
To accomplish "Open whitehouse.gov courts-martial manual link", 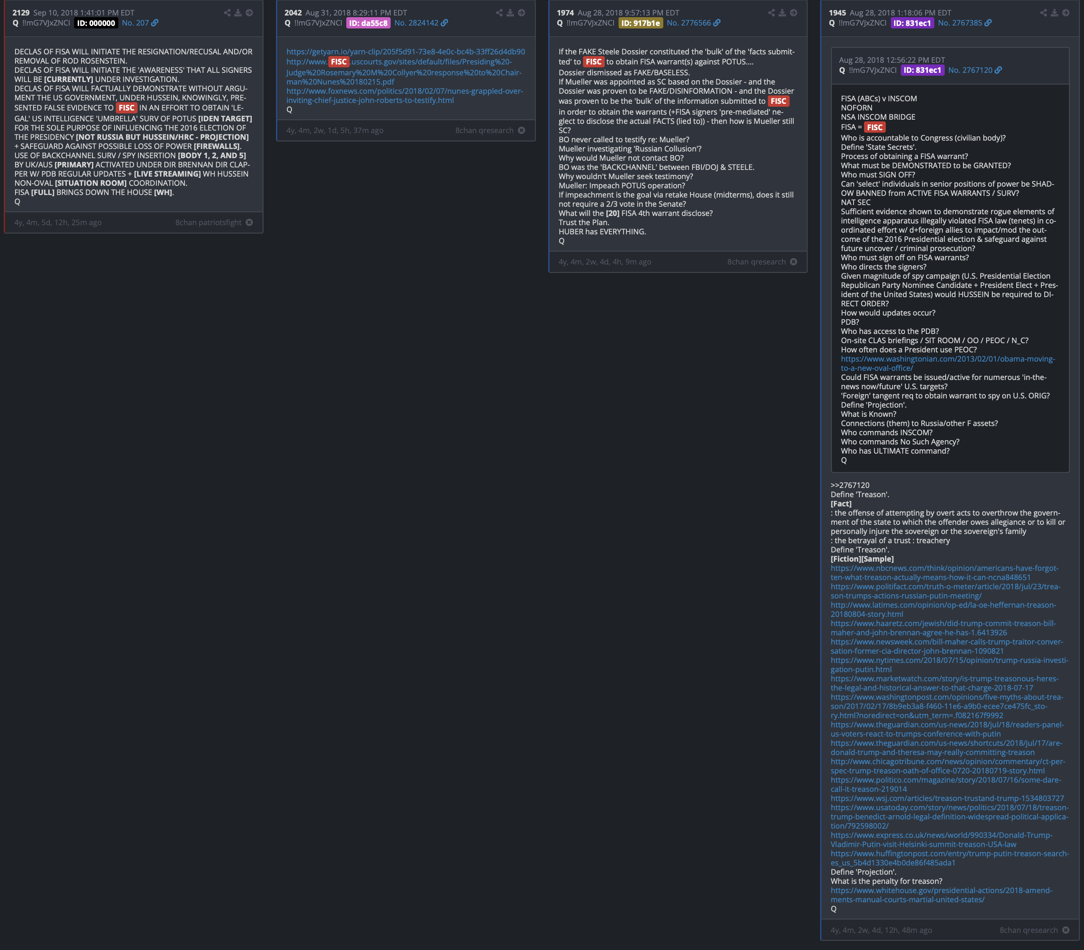I will tap(941, 895).
